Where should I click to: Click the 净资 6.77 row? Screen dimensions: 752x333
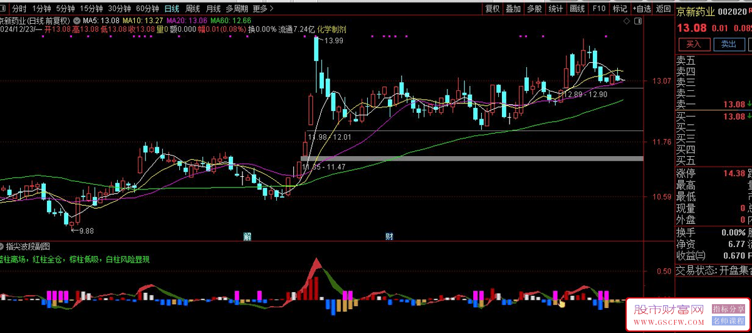[713, 244]
